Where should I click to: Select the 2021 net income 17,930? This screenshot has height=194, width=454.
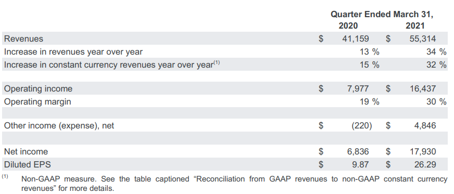tap(422, 151)
